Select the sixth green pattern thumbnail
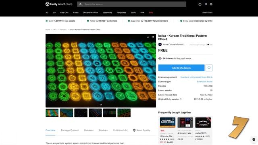 click(124, 113)
